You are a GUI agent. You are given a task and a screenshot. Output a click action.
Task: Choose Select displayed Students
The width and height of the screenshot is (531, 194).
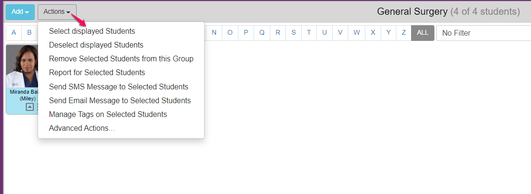click(x=92, y=31)
